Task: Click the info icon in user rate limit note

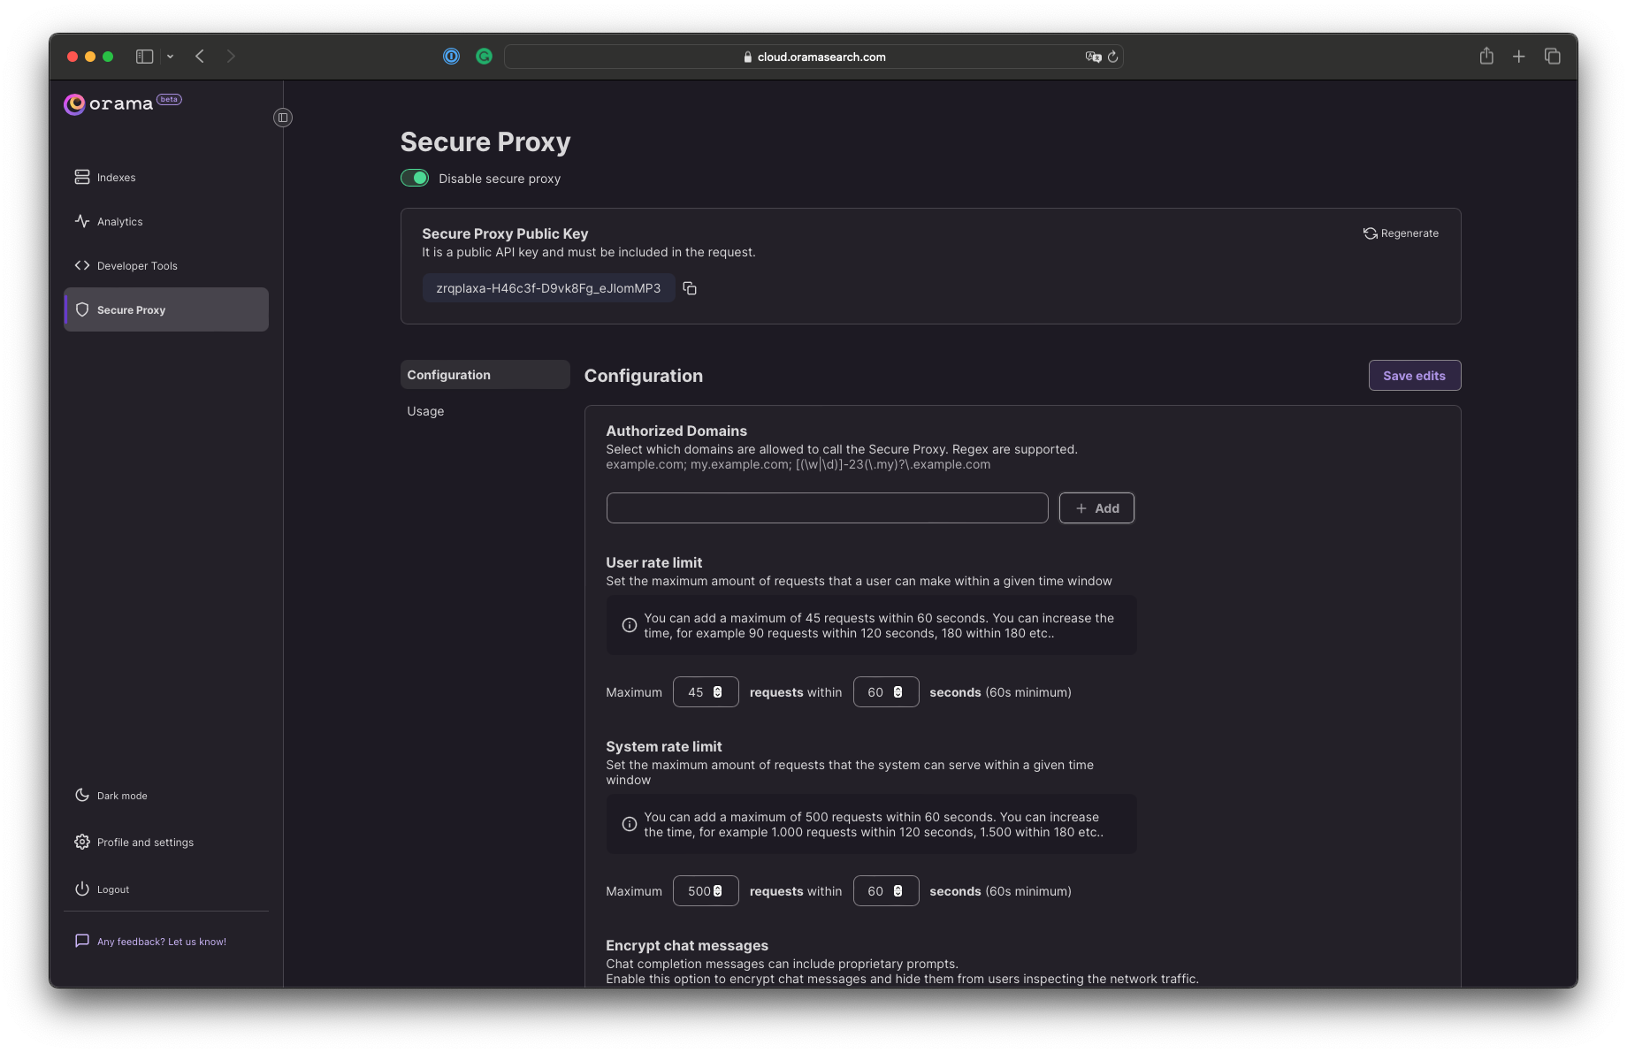Action: tap(630, 625)
